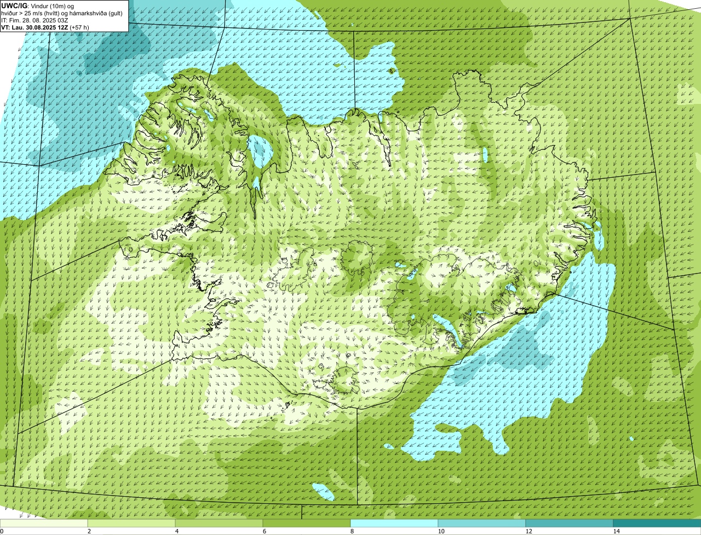Screen dimensions: 701x535
Task: Click the '14' tick label under color bar
Action: pyautogui.click(x=616, y=531)
